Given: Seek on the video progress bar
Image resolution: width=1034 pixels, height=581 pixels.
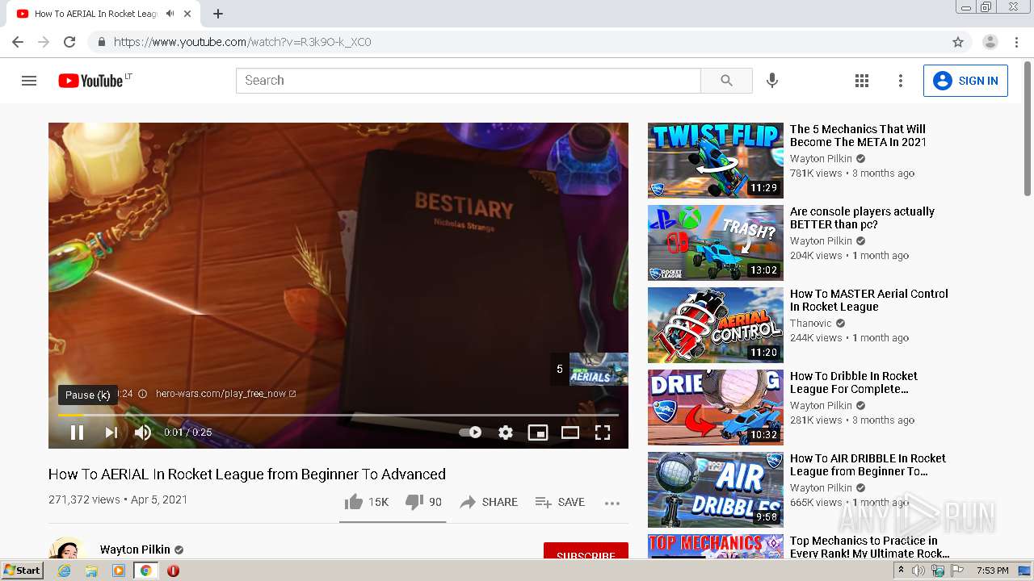Looking at the screenshot, I should coord(338,415).
